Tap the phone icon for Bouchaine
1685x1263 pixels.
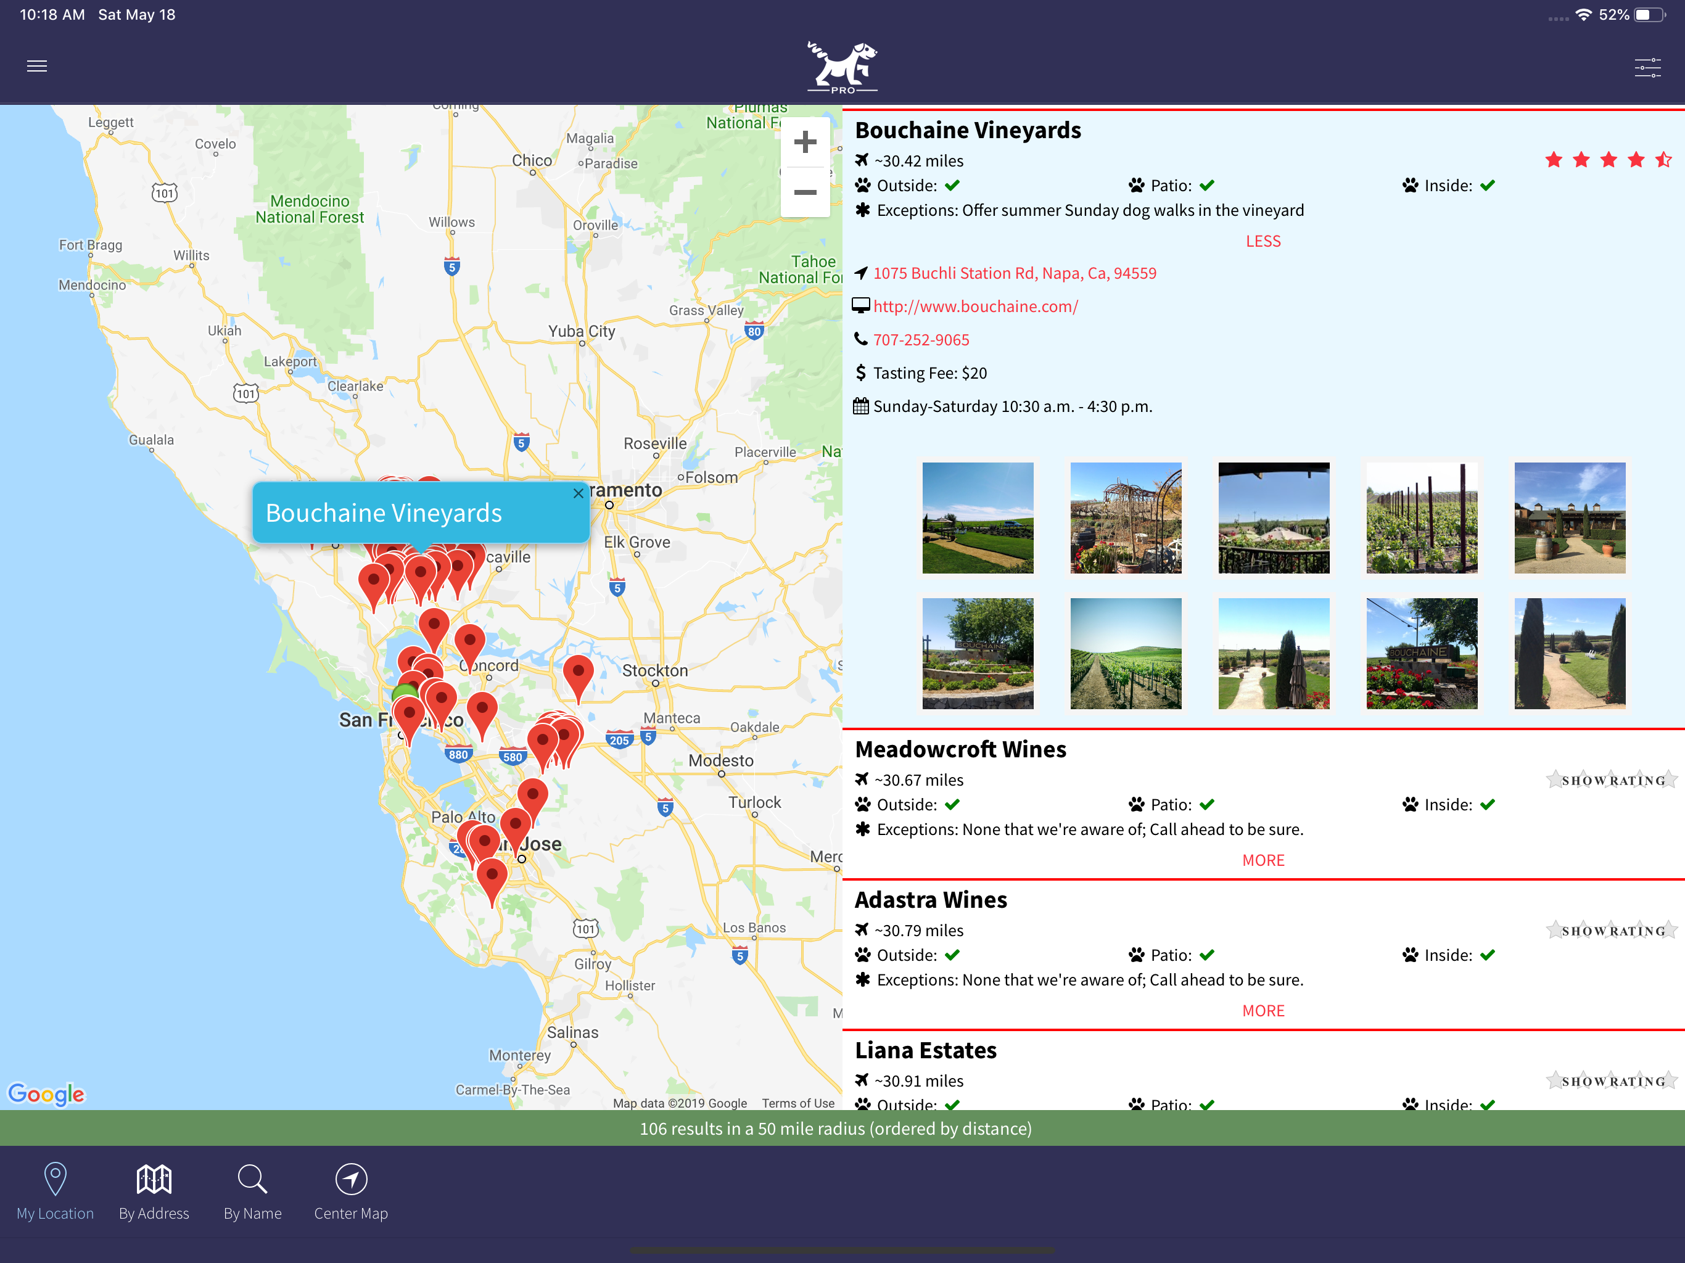[861, 339]
